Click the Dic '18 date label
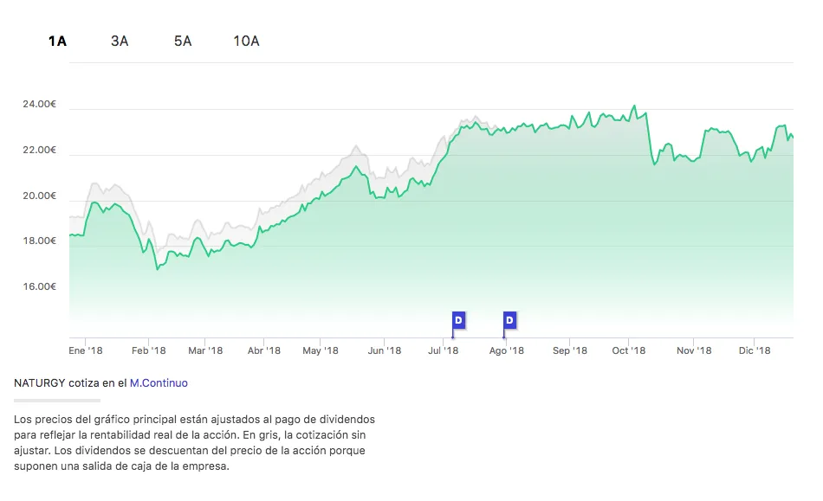823x501 pixels. (x=754, y=350)
